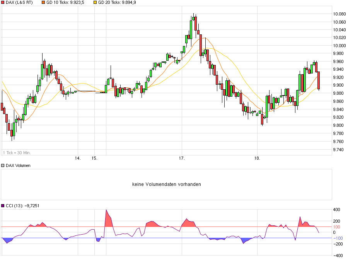Click the 10.040 price axis label

339,30
